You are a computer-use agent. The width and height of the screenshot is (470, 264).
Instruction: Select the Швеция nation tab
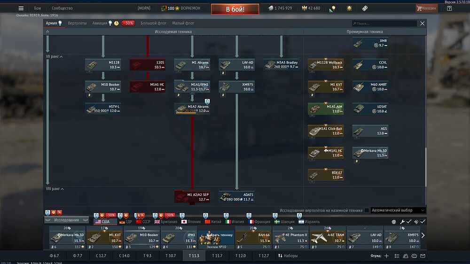pos(284,222)
